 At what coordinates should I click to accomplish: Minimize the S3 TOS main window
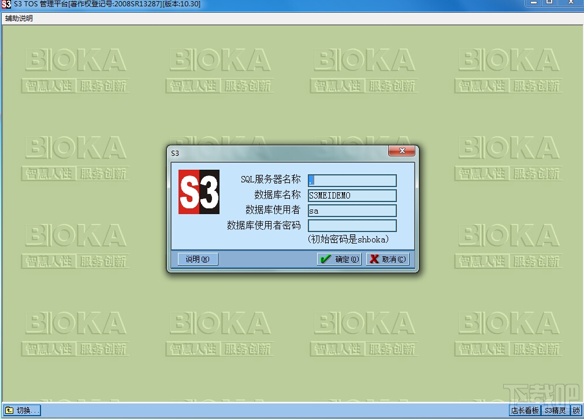click(533, 3)
